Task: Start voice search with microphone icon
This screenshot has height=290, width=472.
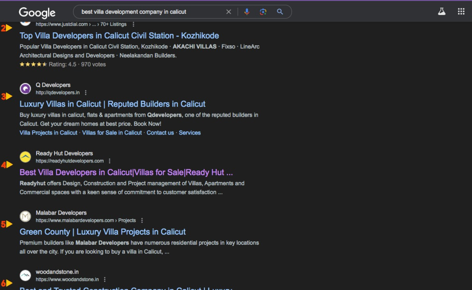Action: pos(247,12)
